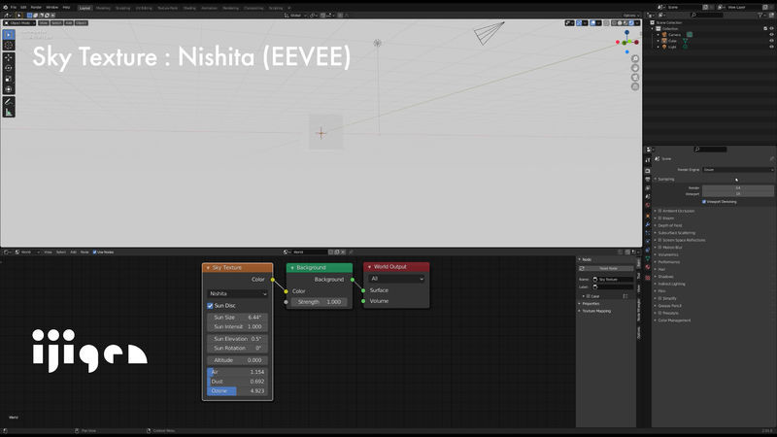The width and height of the screenshot is (777, 437).
Task: Open the viewport View menu button
Action: point(44,22)
